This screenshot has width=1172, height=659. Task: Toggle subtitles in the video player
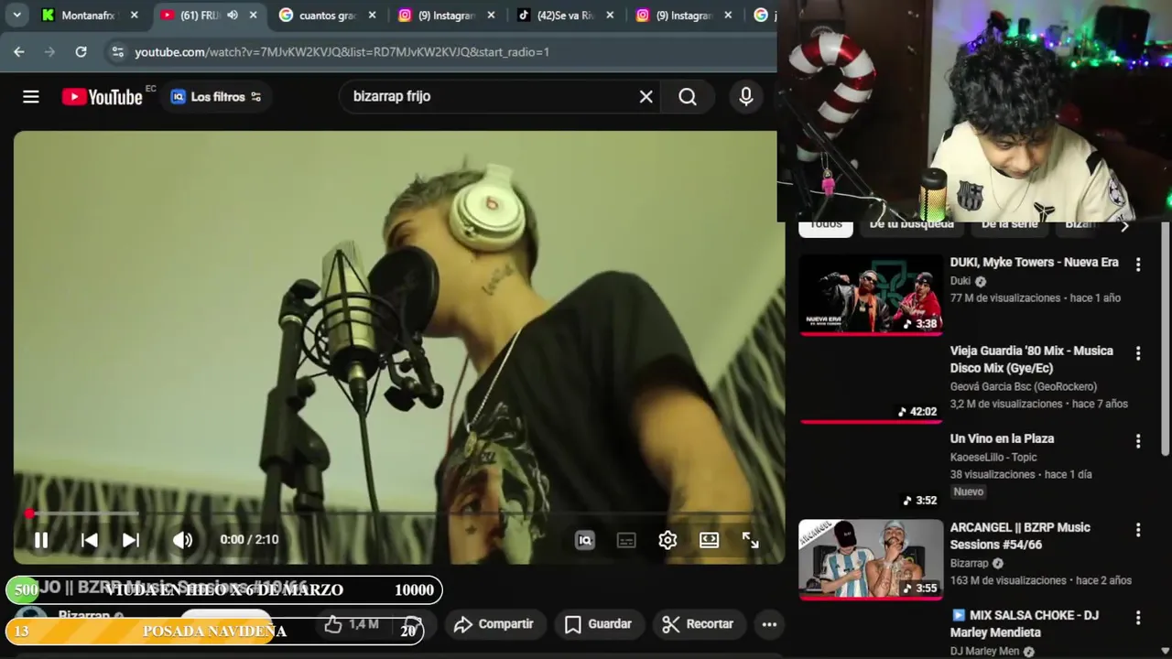coord(626,540)
